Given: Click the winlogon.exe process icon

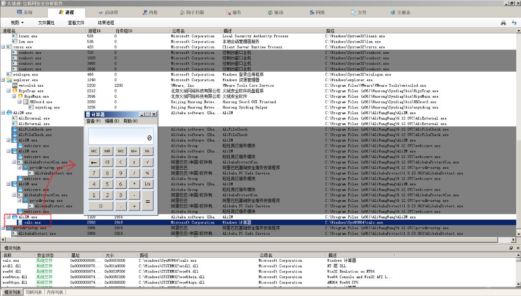Looking at the screenshot, I should (x=9, y=75).
